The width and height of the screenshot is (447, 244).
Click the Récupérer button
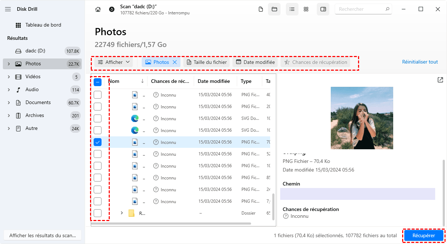coord(424,235)
